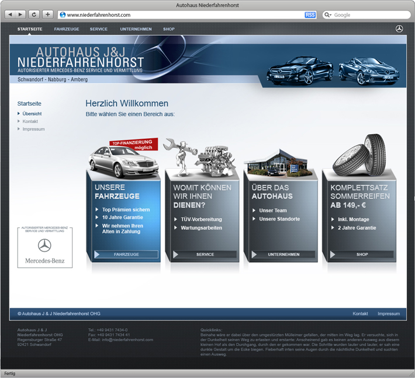Click the Quicklinks heading in footer
This screenshot has height=378, width=415.
click(211, 330)
